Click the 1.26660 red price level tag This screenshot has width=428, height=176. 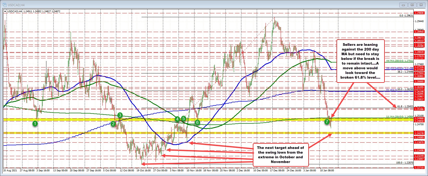point(420,81)
